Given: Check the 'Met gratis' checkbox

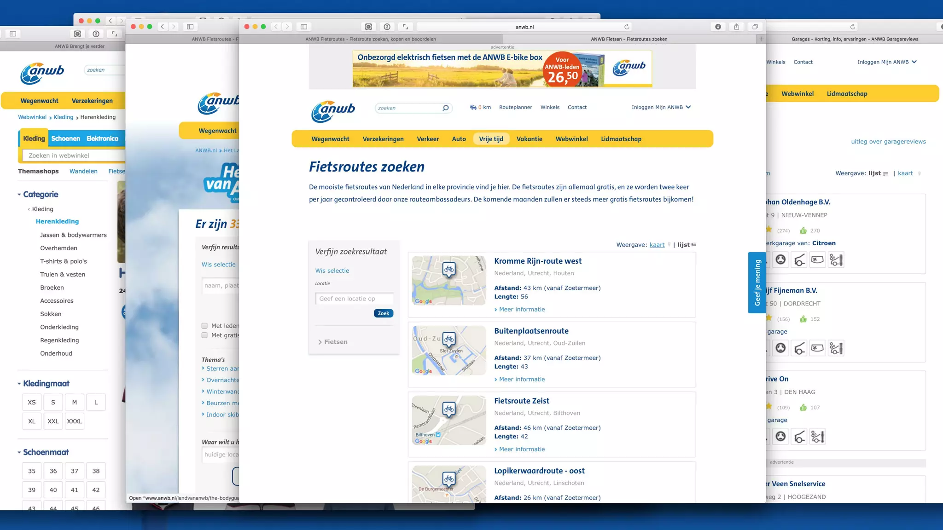Looking at the screenshot, I should click(x=204, y=335).
